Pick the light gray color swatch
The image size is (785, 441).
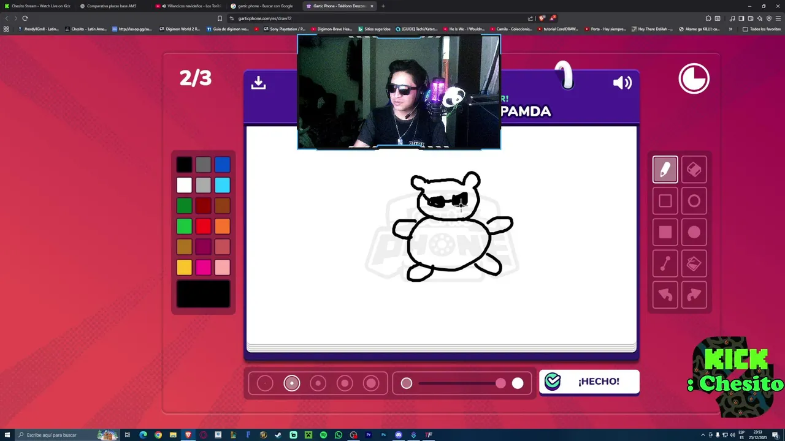[203, 185]
